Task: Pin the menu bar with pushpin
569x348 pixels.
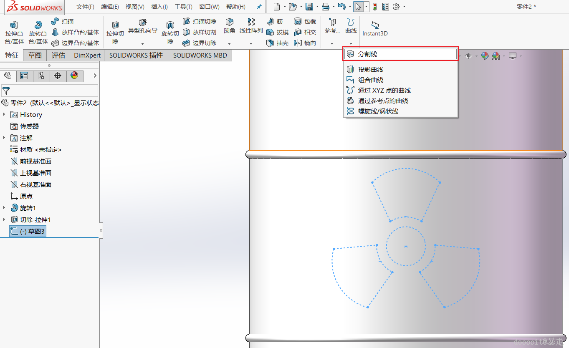Action: coord(259,7)
